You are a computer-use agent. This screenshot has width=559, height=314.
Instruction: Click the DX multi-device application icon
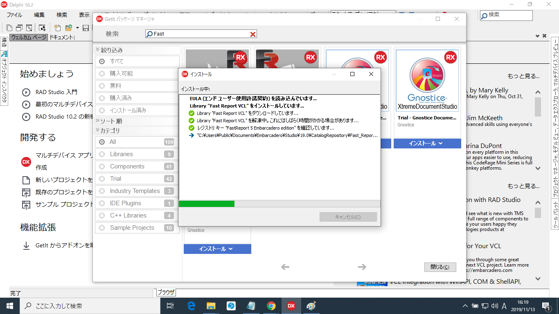coord(26,161)
